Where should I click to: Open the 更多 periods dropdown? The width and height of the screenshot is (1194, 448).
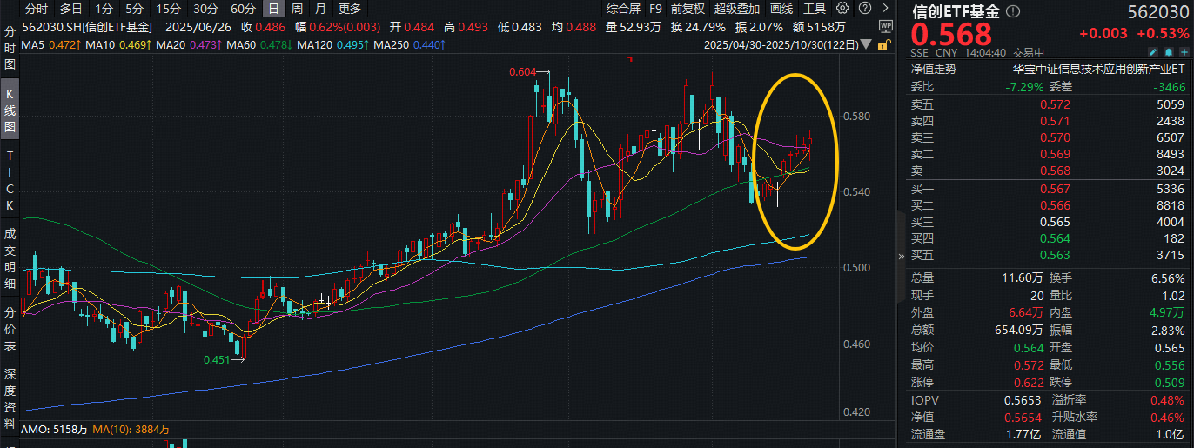(x=350, y=9)
